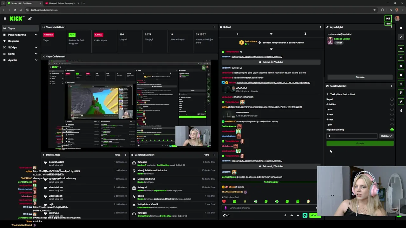Viewport: 406px width, 228px height.
Task: Toggle the chat bubble widget icon in right rail
Action: [401, 75]
